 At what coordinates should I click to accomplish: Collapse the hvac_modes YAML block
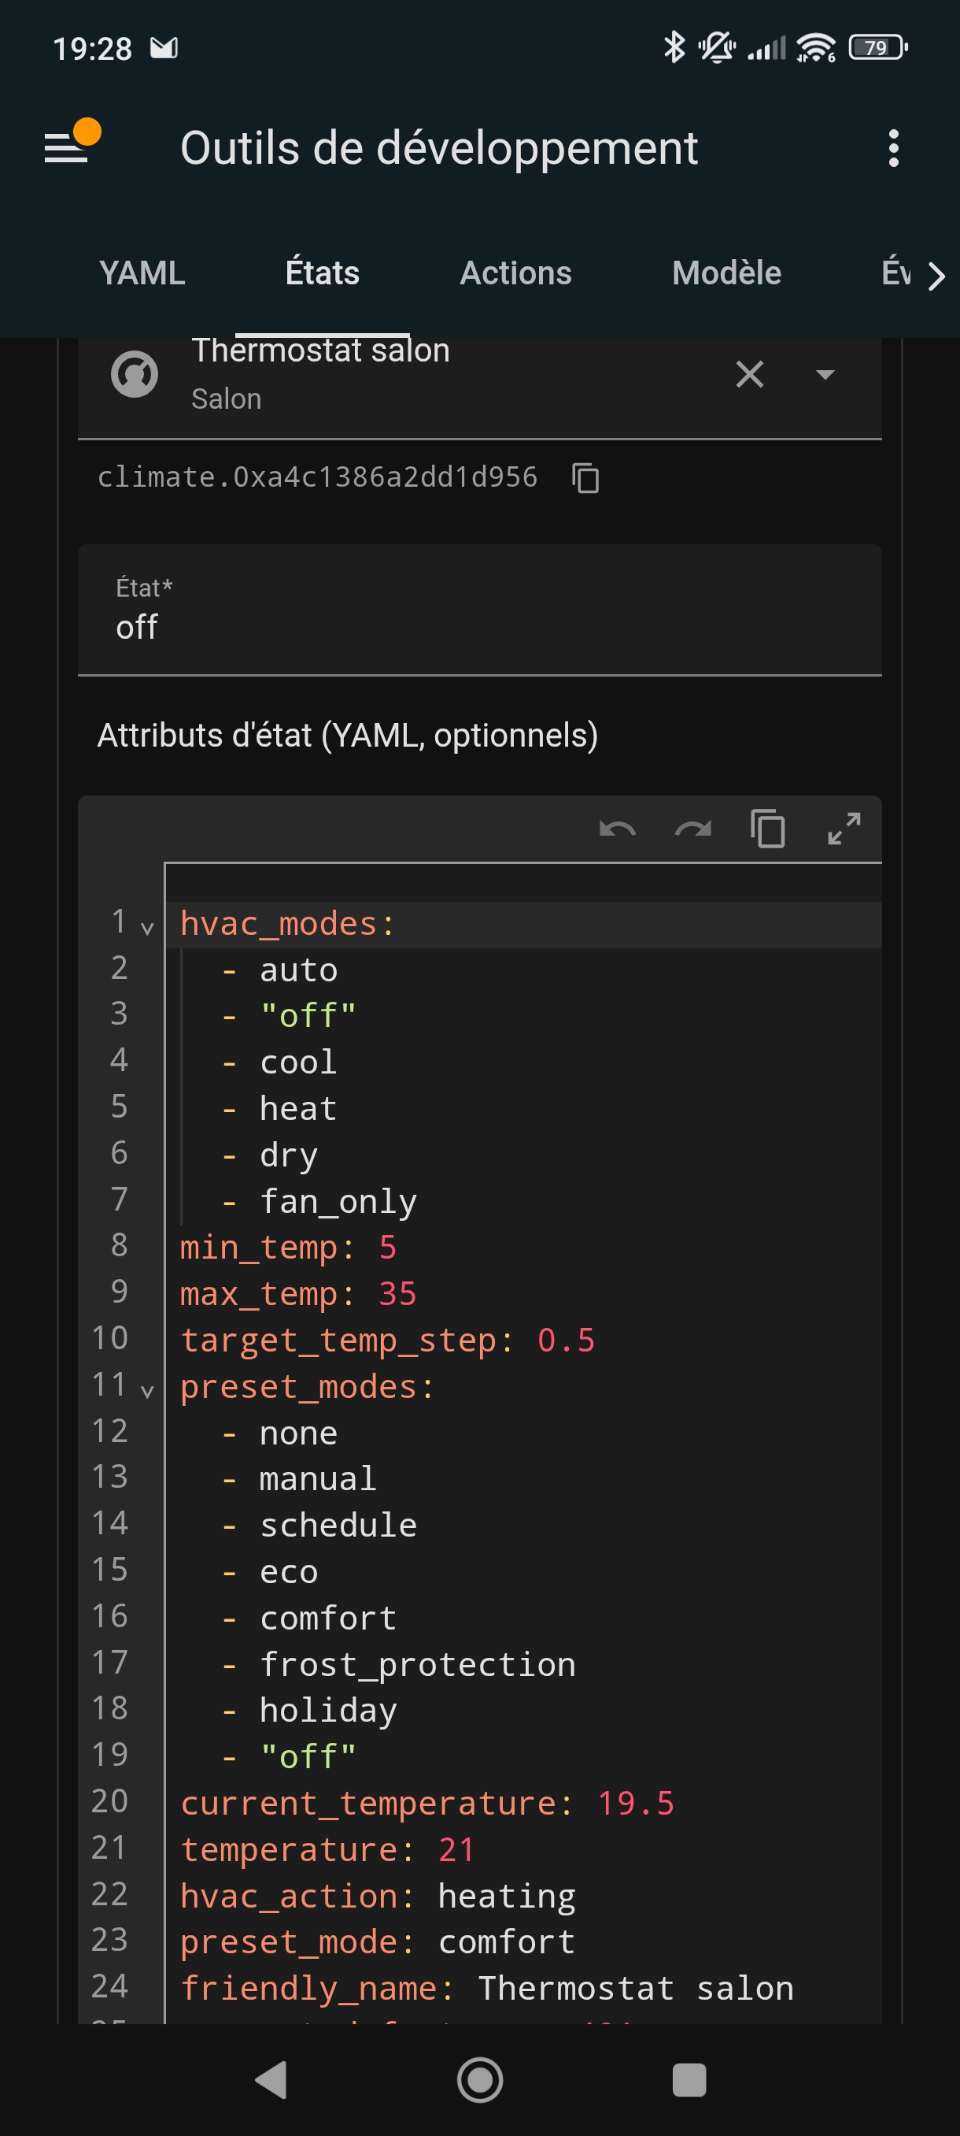pyautogui.click(x=147, y=928)
